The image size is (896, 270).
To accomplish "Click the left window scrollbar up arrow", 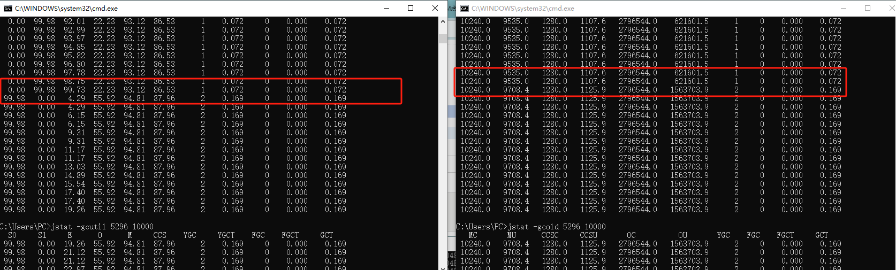I will click(x=443, y=21).
